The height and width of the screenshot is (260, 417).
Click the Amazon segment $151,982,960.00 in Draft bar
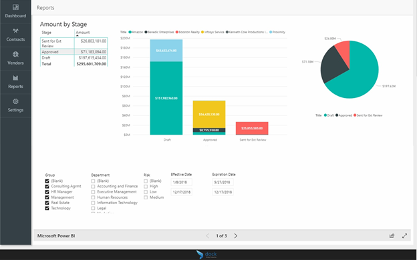[x=166, y=98]
